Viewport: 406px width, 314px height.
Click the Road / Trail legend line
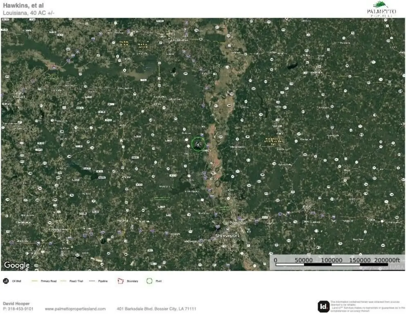pos(63,281)
